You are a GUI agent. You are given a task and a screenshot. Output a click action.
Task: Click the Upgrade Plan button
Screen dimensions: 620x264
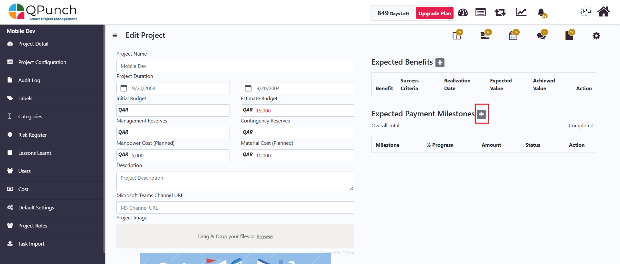434,13
